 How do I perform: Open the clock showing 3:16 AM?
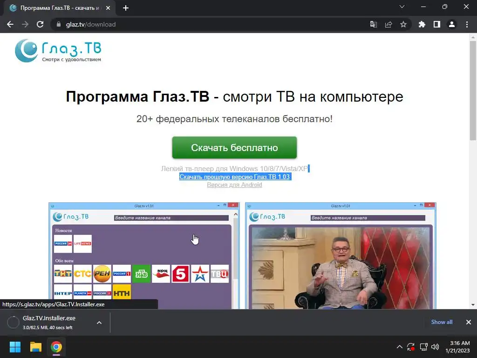pyautogui.click(x=457, y=347)
